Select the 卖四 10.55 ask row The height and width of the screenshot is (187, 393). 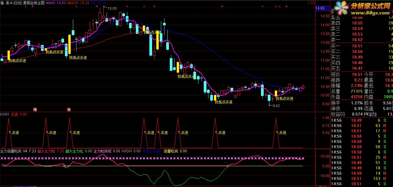click(x=361, y=23)
